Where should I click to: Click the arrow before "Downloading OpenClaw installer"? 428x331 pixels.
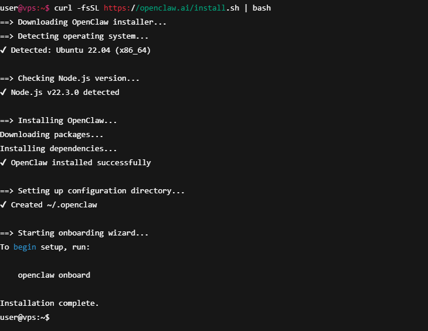(6, 22)
